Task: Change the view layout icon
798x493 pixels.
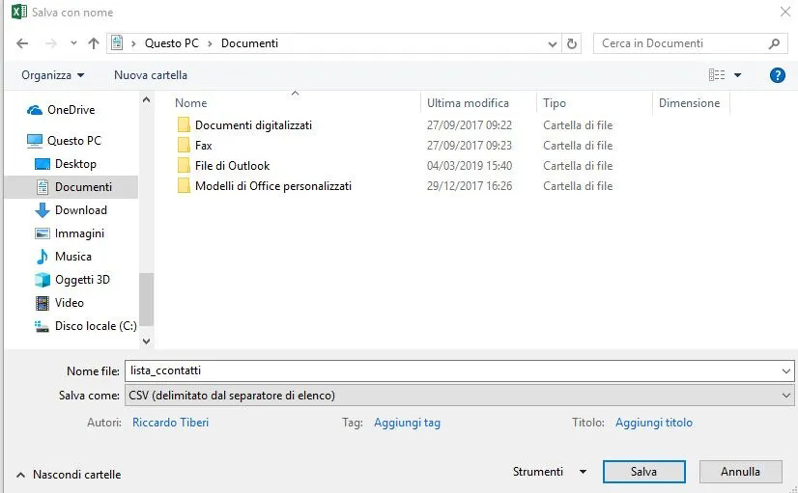Action: (x=717, y=75)
